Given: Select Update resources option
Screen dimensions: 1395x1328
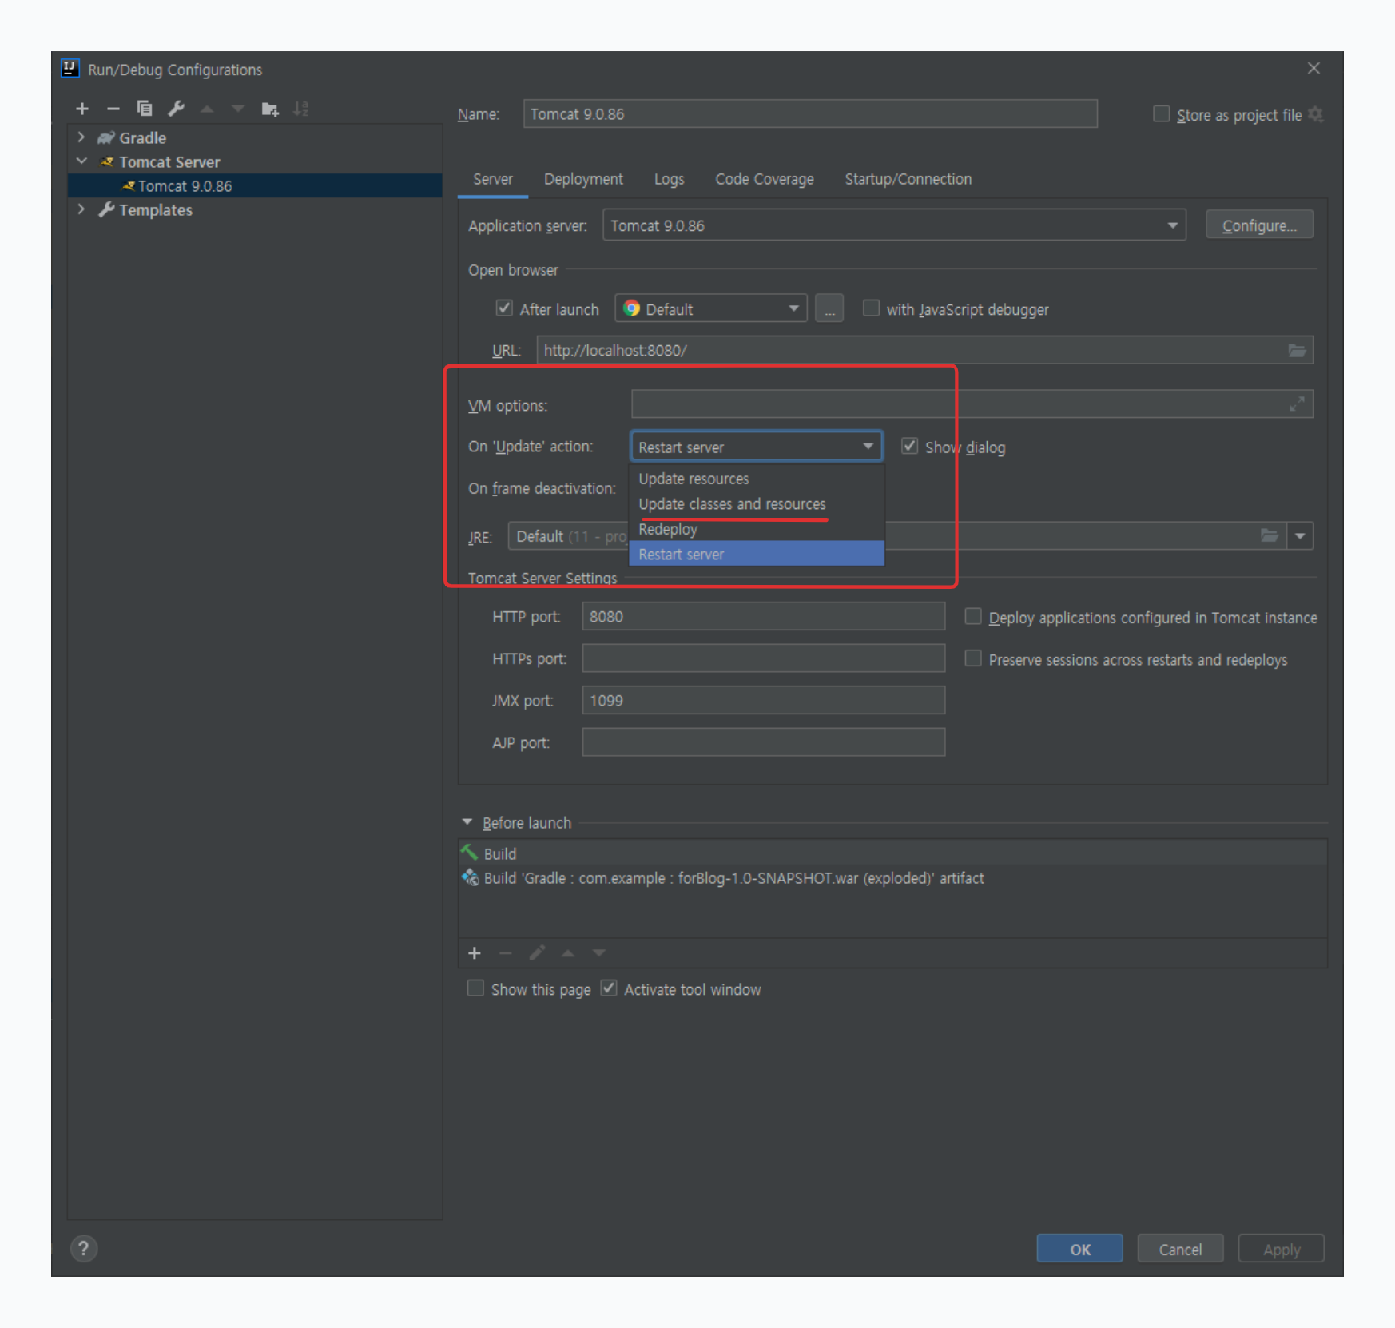Looking at the screenshot, I should pos(757,479).
